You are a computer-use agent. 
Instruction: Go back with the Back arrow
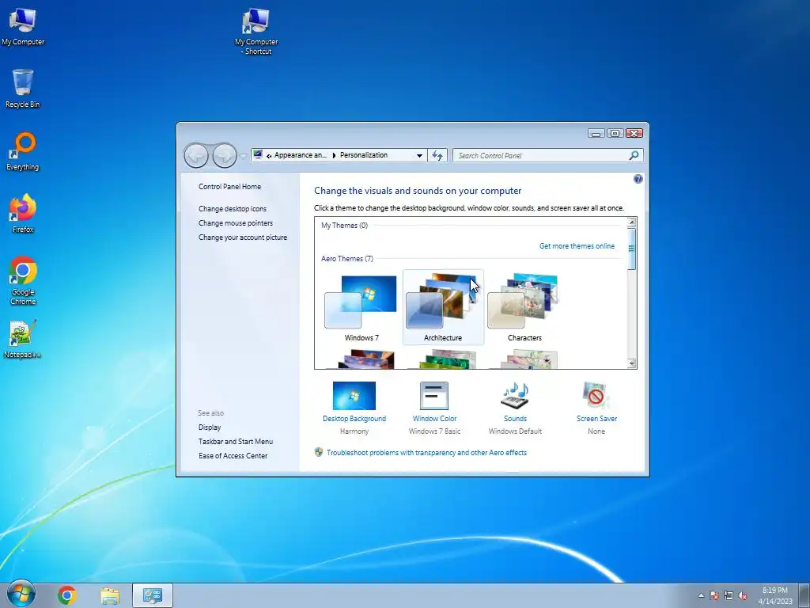point(196,155)
